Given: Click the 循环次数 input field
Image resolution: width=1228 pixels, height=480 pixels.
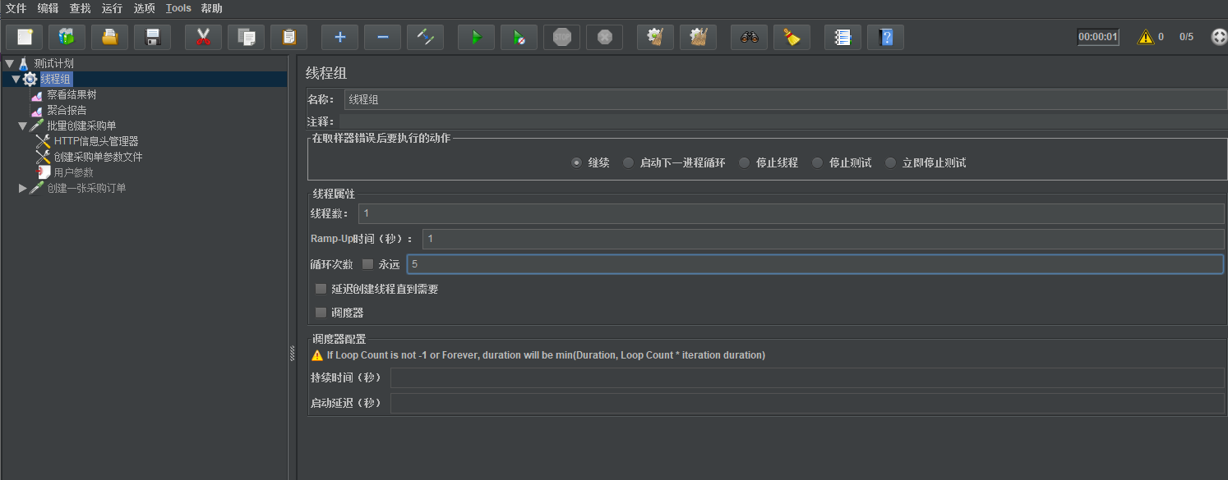Looking at the screenshot, I should tap(815, 264).
